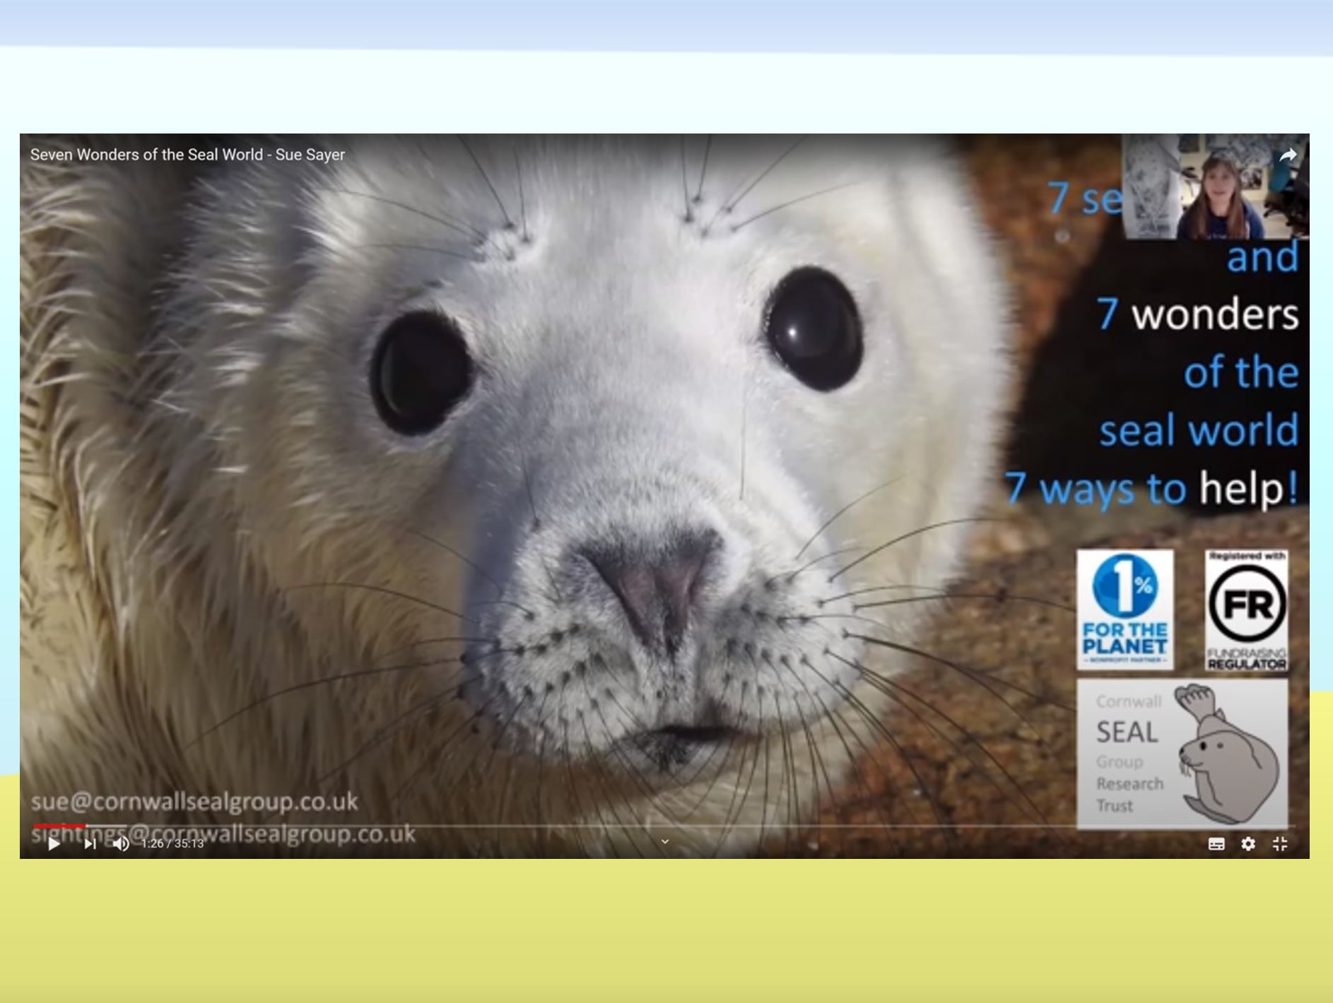Click the presenter webcam thumbnail
The image size is (1333, 1003).
[1216, 186]
